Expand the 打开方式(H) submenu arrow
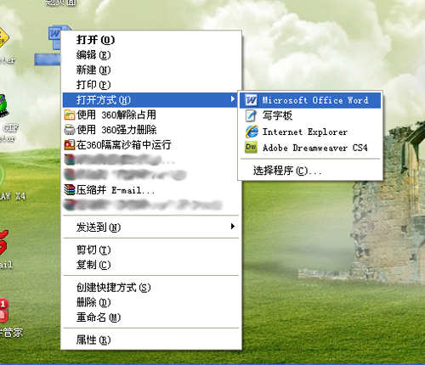The width and height of the screenshot is (425, 365). click(x=233, y=99)
